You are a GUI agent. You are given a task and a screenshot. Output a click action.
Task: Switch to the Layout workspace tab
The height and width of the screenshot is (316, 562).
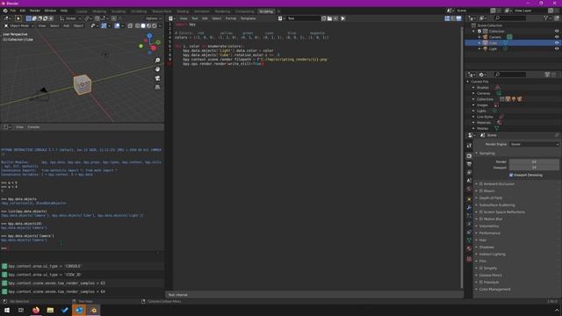tap(82, 11)
